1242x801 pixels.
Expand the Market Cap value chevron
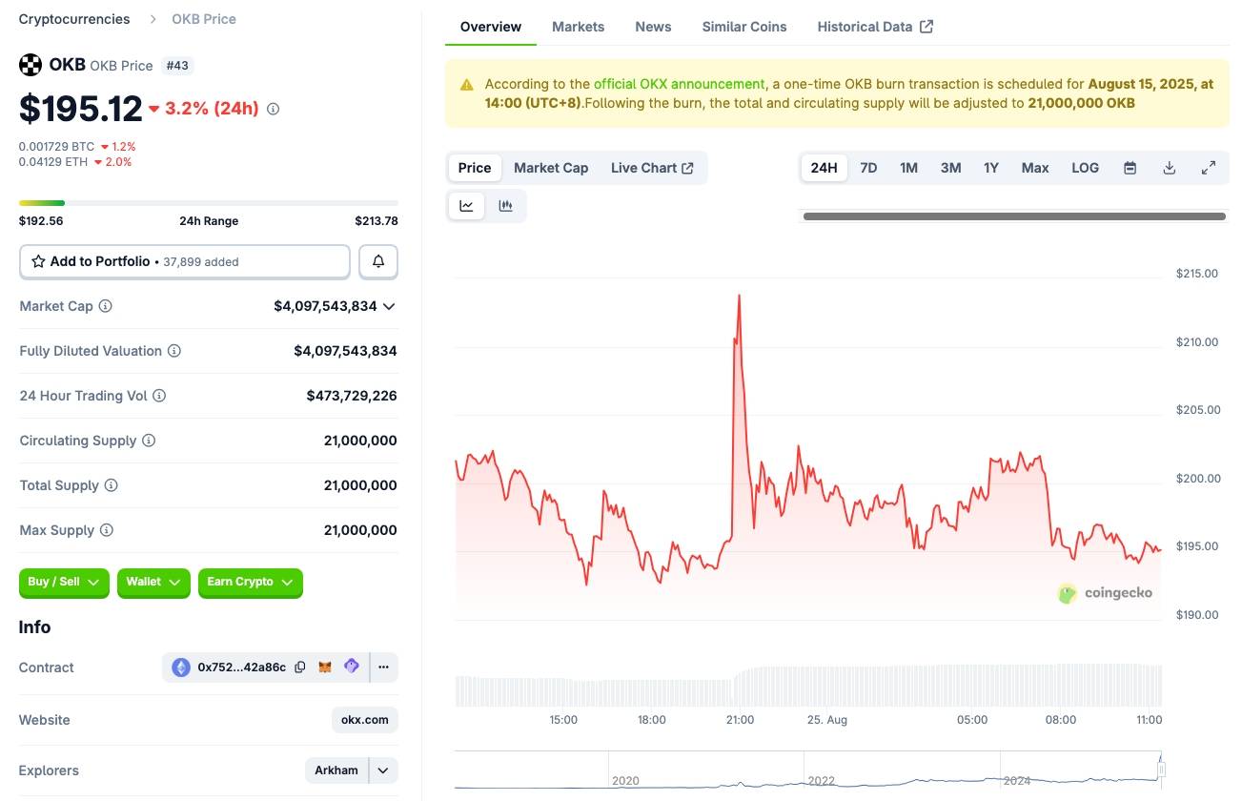point(388,306)
